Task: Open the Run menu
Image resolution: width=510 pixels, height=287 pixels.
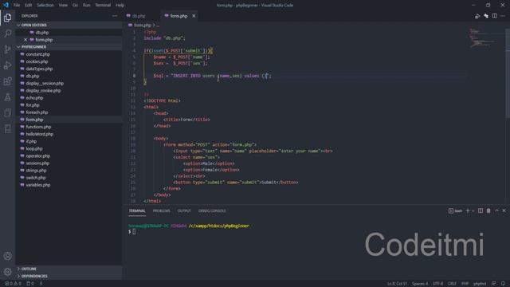Action: pos(86,6)
